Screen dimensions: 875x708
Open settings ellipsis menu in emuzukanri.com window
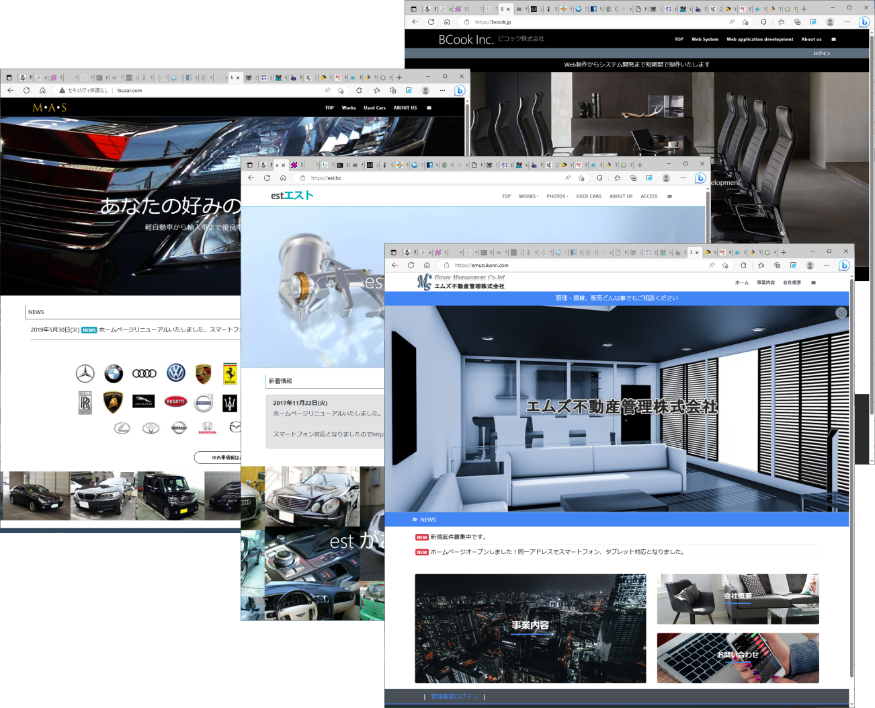pos(827,265)
